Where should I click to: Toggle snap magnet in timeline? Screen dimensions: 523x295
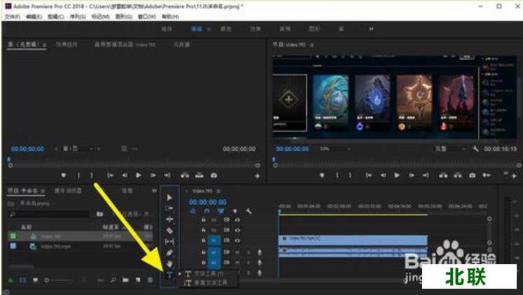click(x=208, y=211)
